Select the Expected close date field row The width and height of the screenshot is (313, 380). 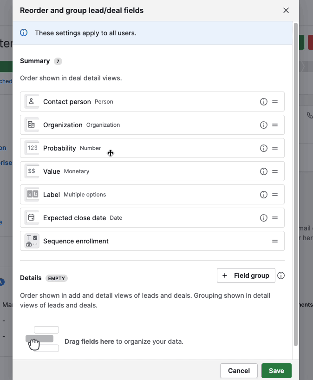click(139, 218)
